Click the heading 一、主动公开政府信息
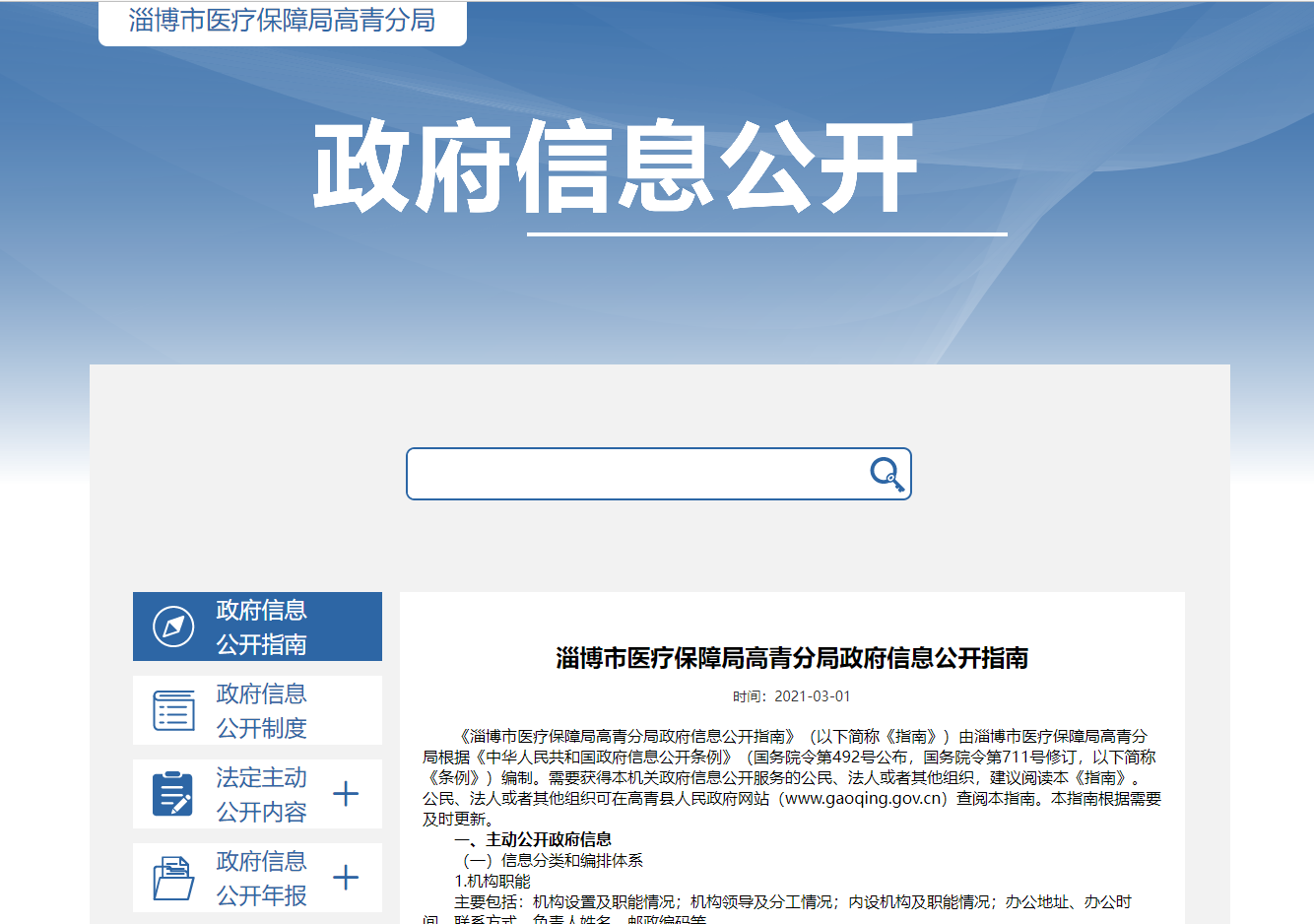Image resolution: width=1314 pixels, height=924 pixels. 533,839
